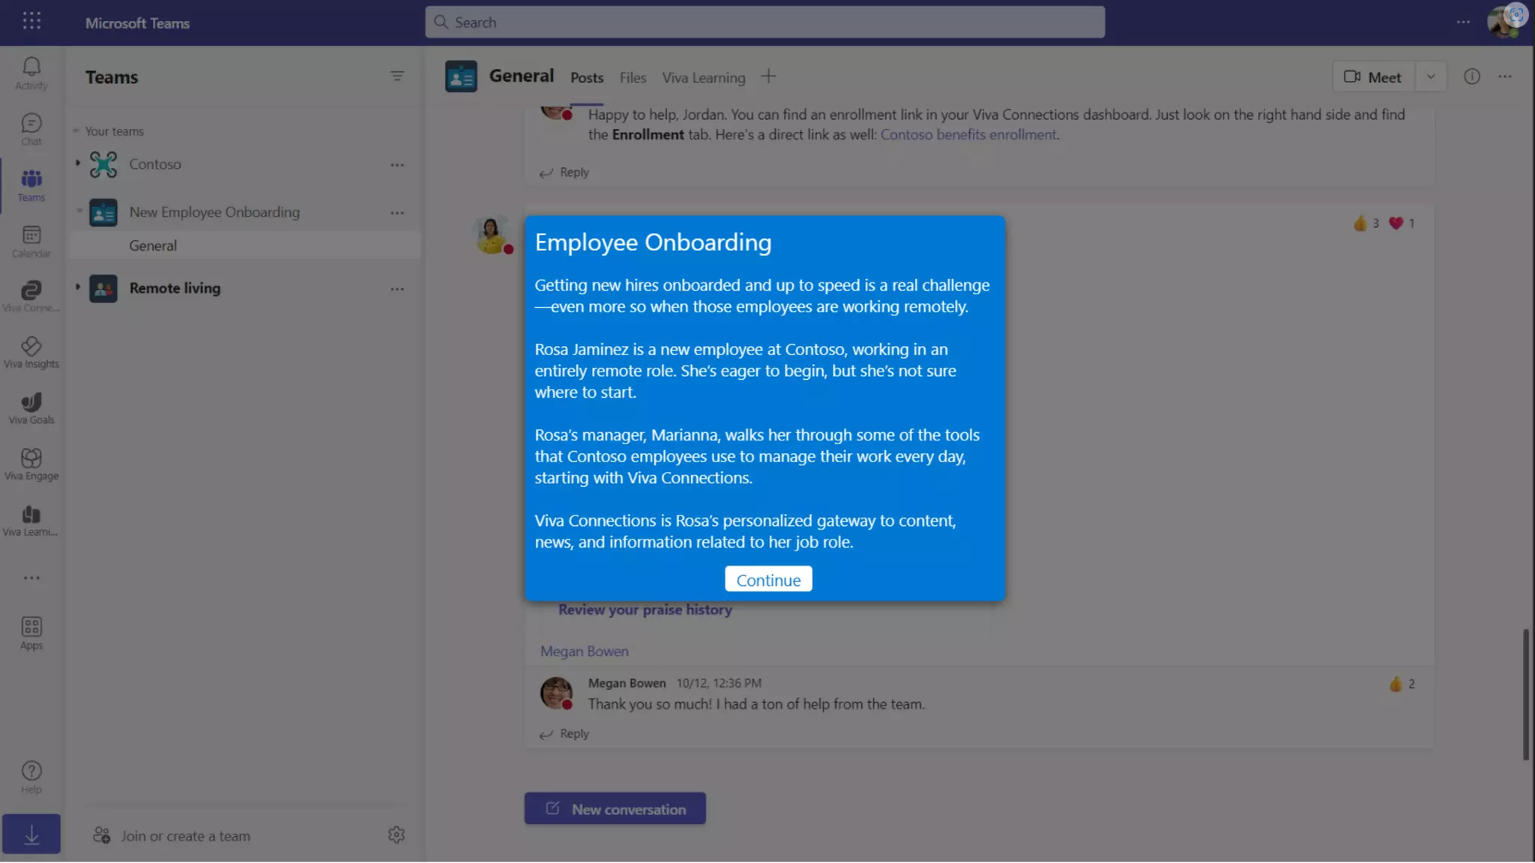Expand the Contoso team
Screen dimensions: 1535x863
pyautogui.click(x=77, y=163)
